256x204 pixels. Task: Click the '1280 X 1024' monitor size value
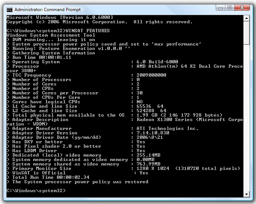click(153, 168)
